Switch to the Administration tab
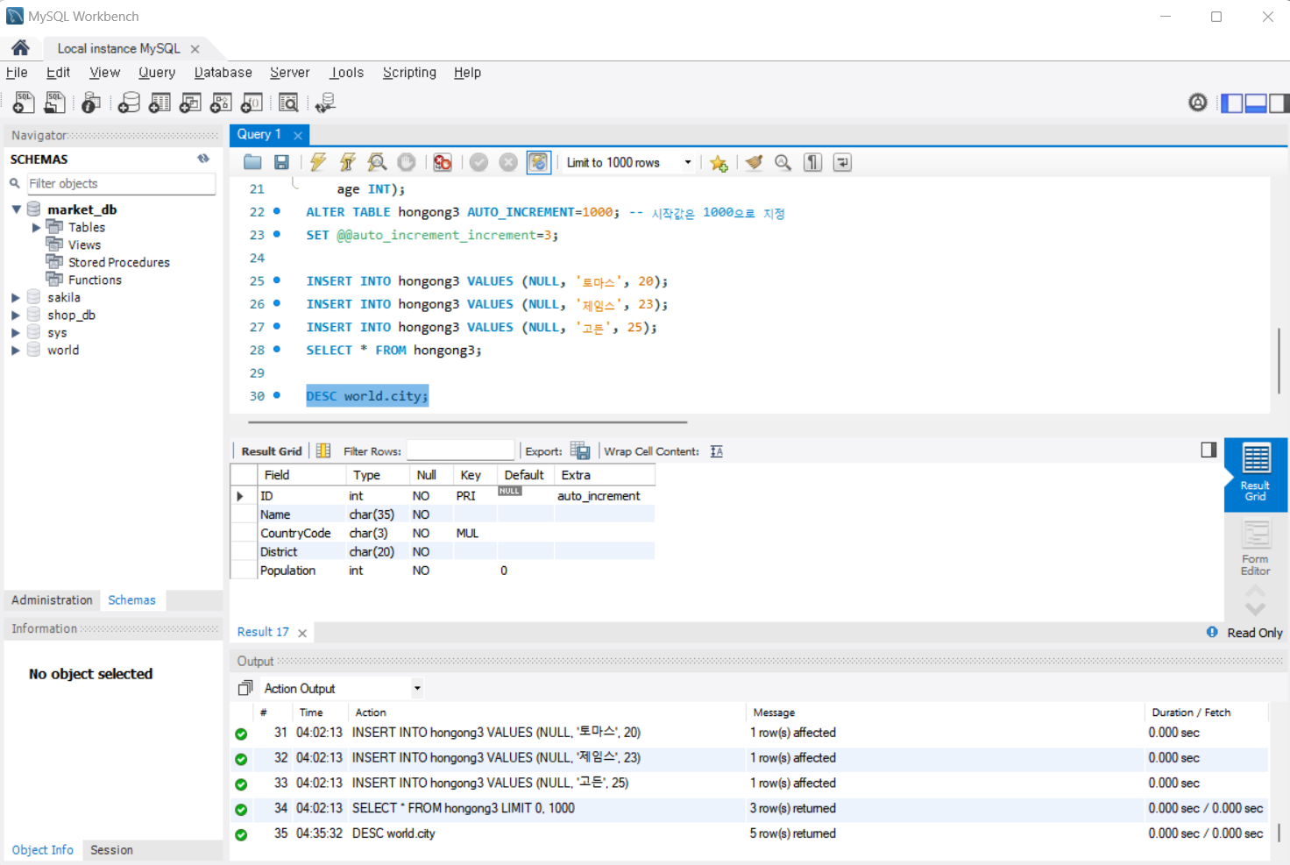The height and width of the screenshot is (865, 1290). [52, 599]
